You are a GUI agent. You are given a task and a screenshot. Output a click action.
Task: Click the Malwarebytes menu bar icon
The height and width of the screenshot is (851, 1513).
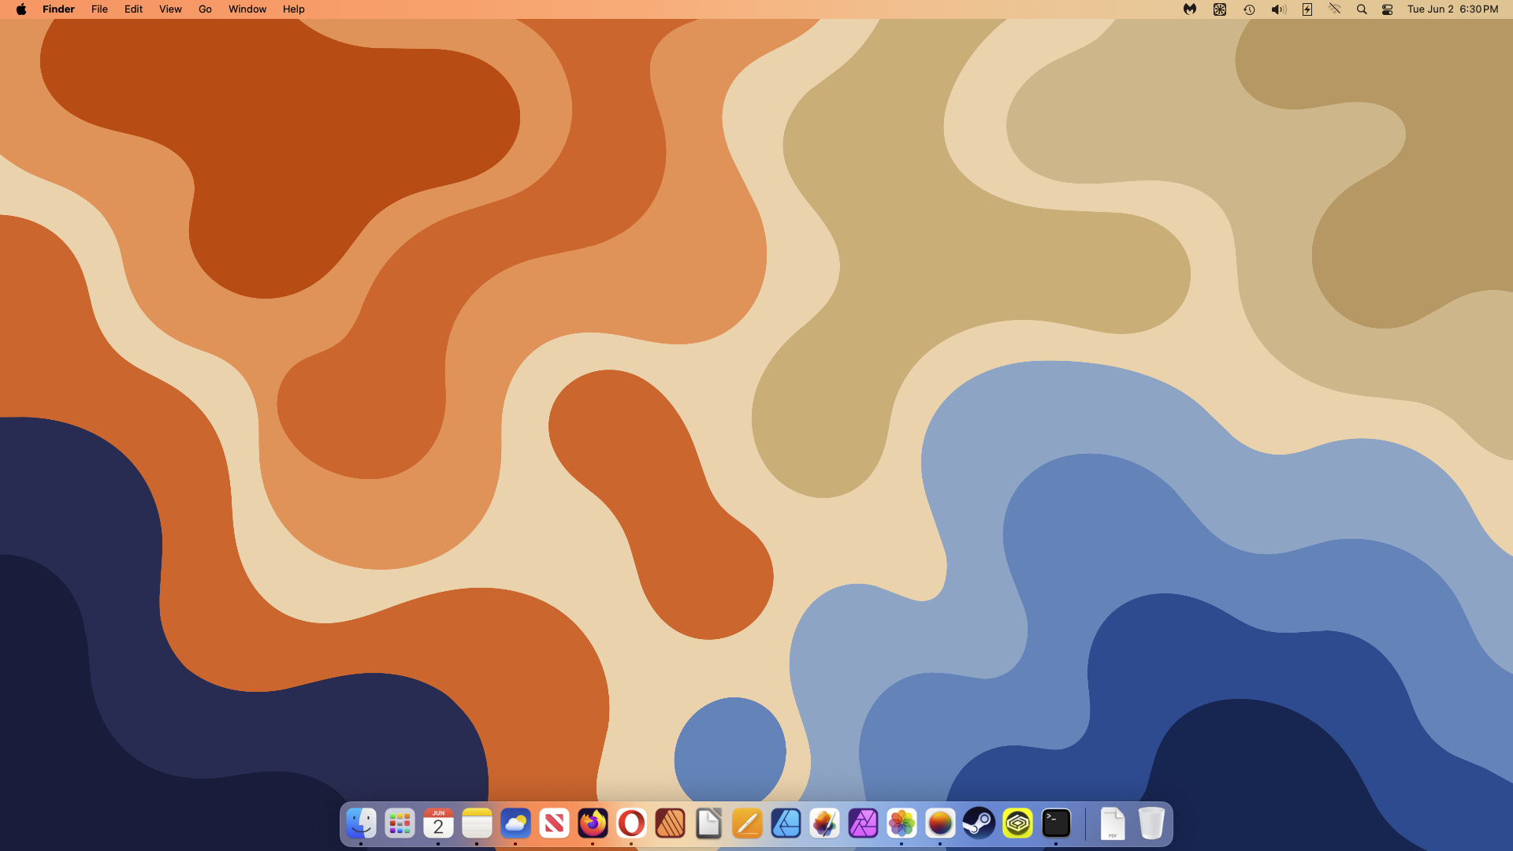click(x=1190, y=9)
